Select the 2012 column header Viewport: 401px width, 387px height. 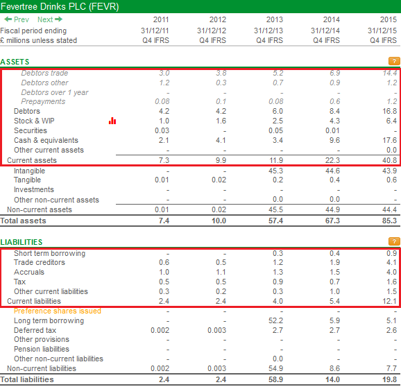[218, 19]
